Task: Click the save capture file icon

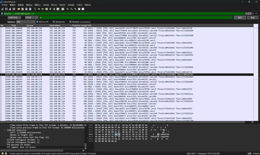Action: coord(23,9)
